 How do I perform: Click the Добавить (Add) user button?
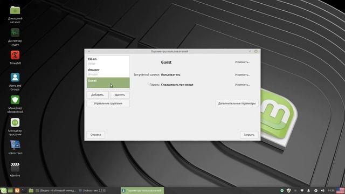coord(98,95)
